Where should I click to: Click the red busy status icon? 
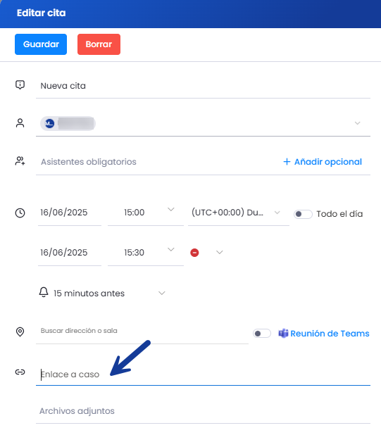pyautogui.click(x=194, y=253)
